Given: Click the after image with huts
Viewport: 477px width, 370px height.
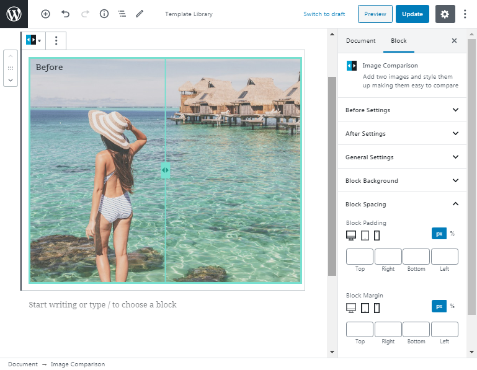Looking at the screenshot, I should tap(233, 170).
